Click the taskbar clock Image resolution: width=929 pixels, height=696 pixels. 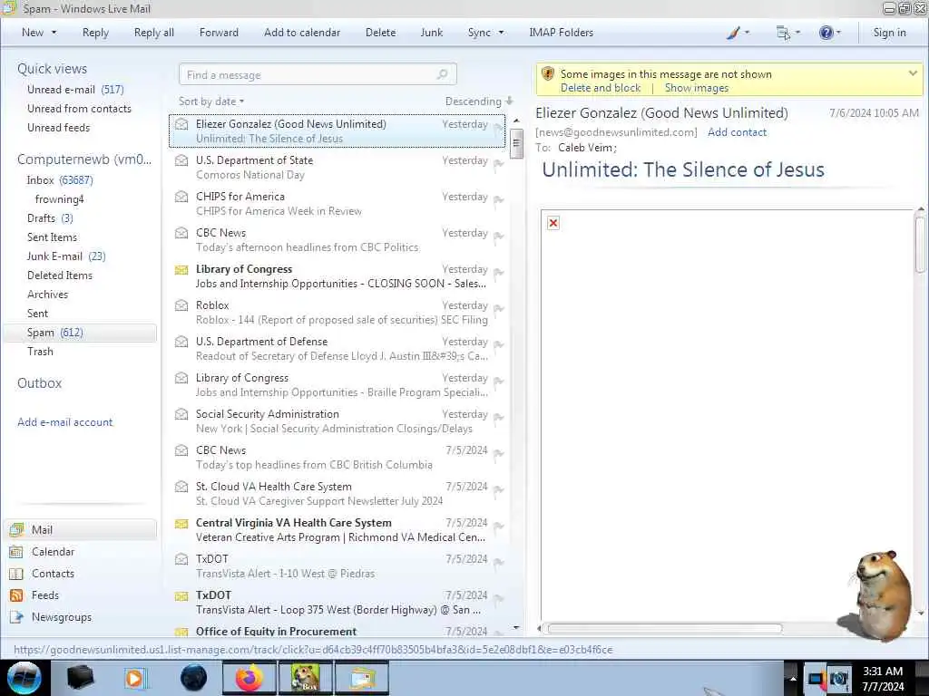coord(882,678)
